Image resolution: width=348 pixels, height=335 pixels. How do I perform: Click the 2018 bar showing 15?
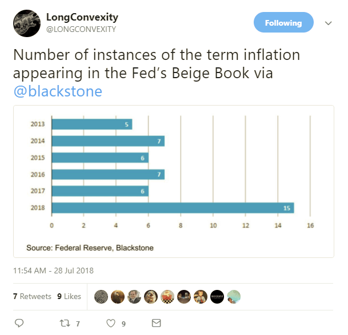[173, 207]
